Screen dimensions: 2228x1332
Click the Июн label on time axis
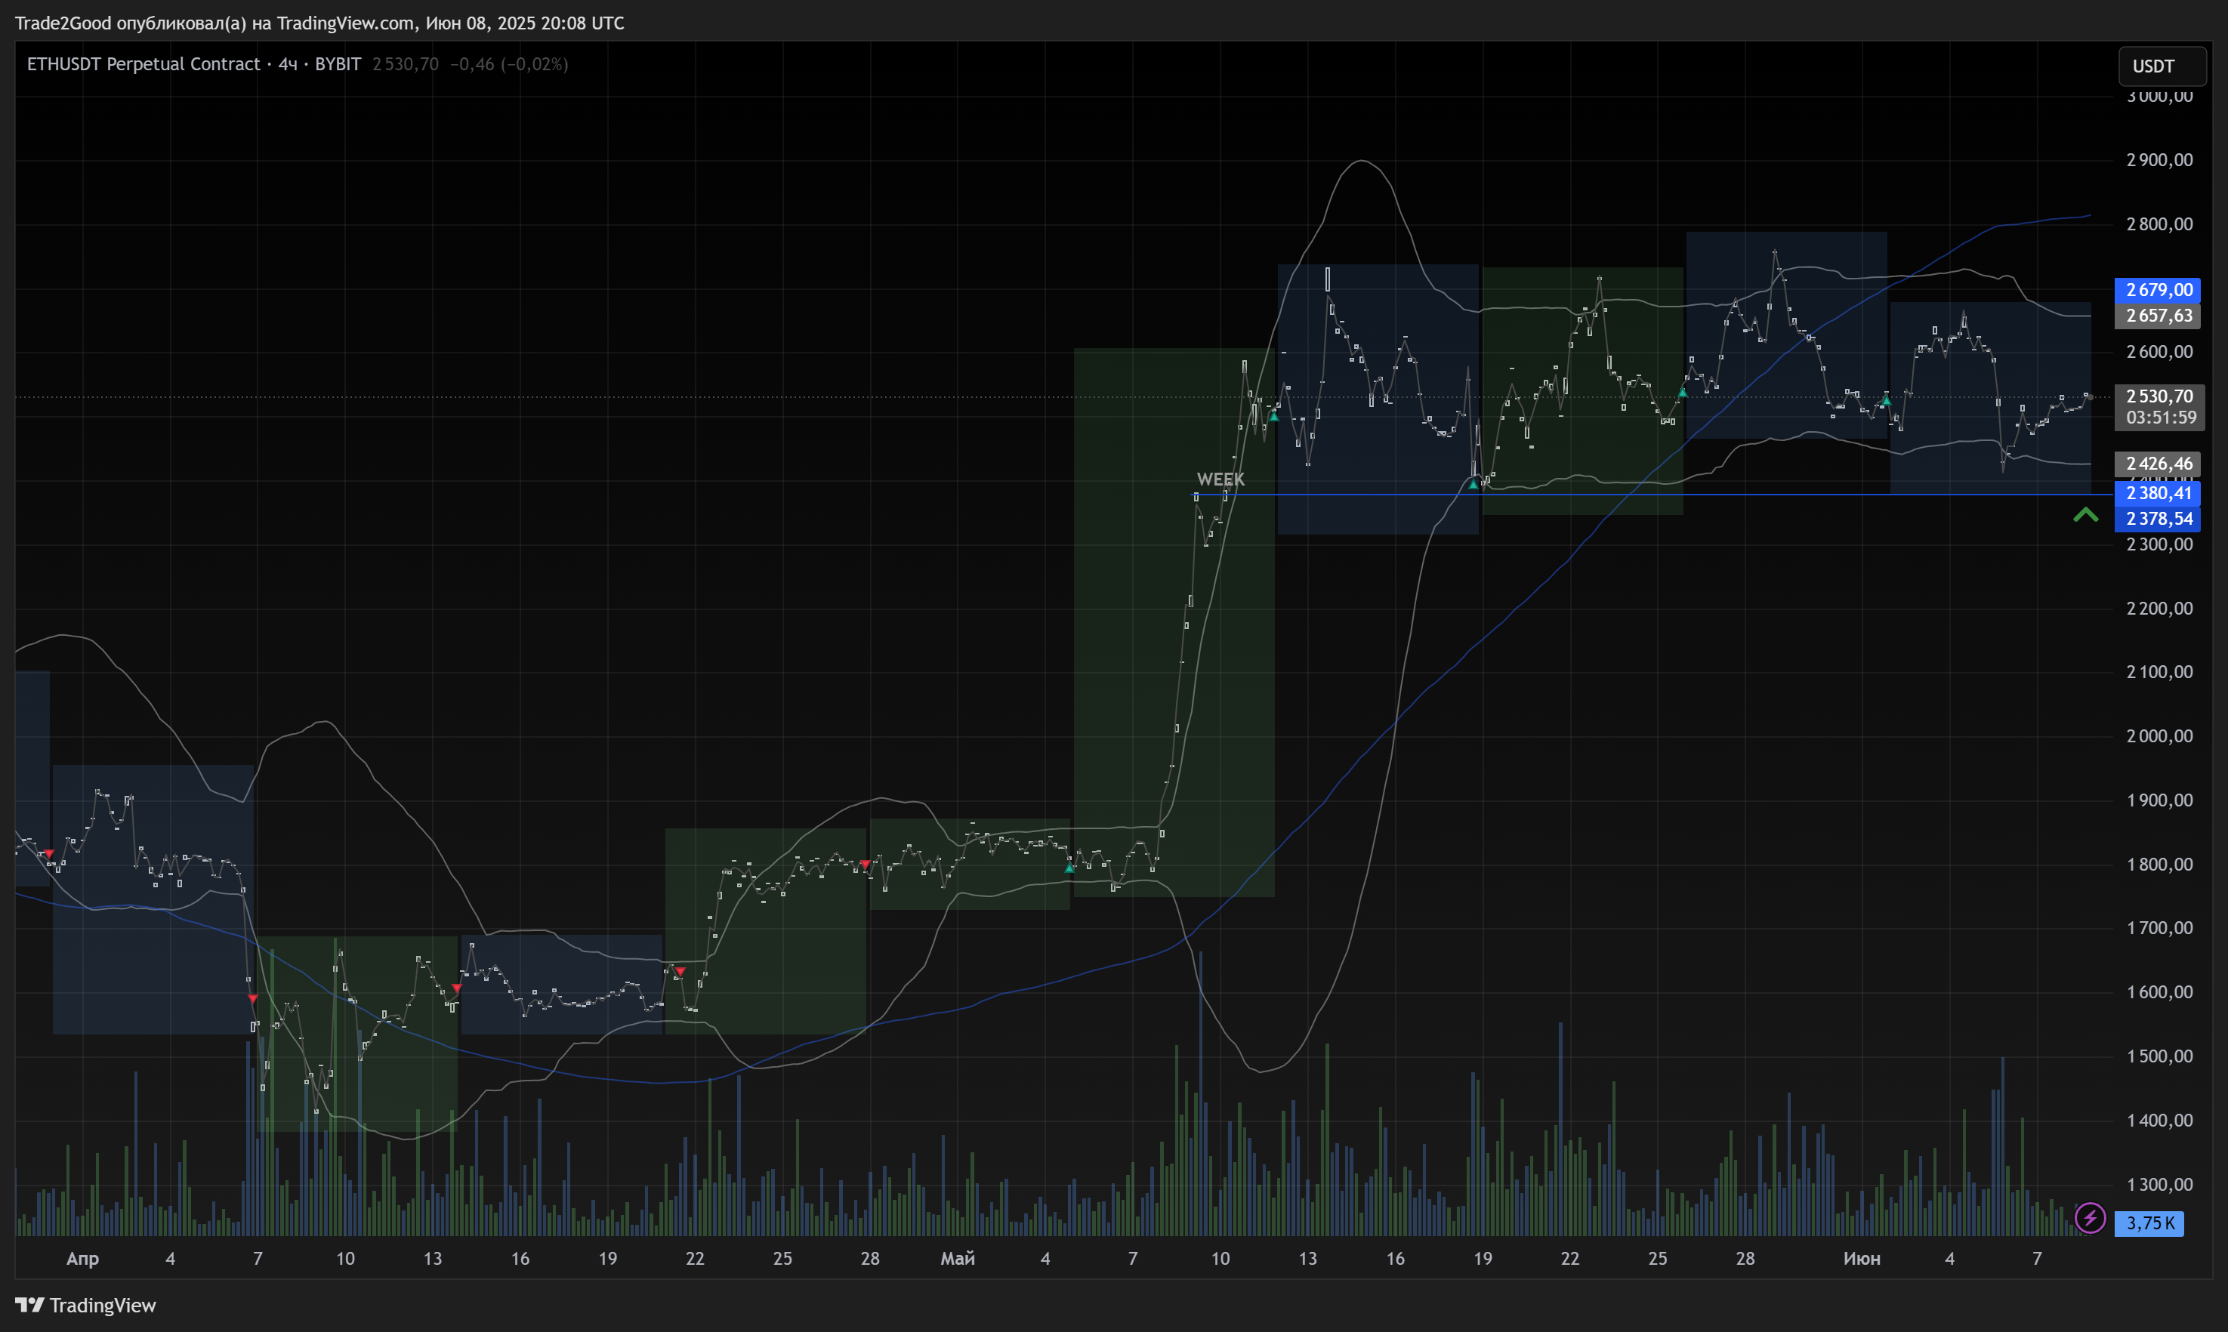pyautogui.click(x=1861, y=1259)
